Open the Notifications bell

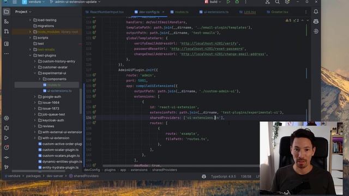316,11
